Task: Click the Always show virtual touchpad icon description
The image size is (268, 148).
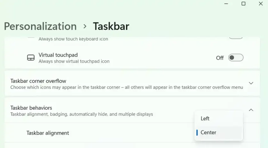Action: (74, 61)
